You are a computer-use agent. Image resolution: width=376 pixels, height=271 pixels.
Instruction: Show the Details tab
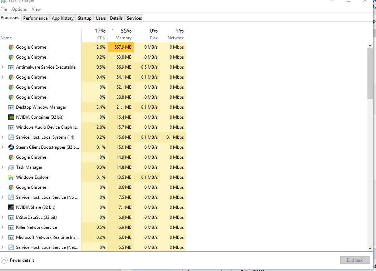[x=116, y=18]
